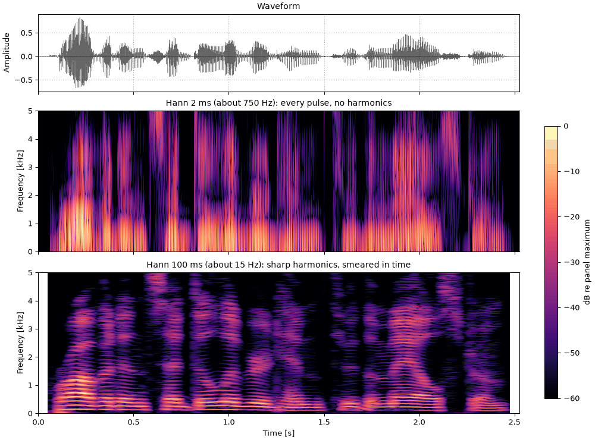Click the "0.5" amplitude tick label
This screenshot has height=440, width=595.
[27, 33]
